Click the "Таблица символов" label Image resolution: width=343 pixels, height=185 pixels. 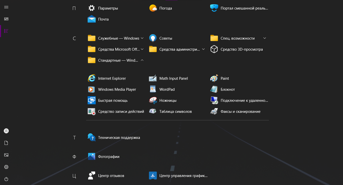[x=176, y=111]
